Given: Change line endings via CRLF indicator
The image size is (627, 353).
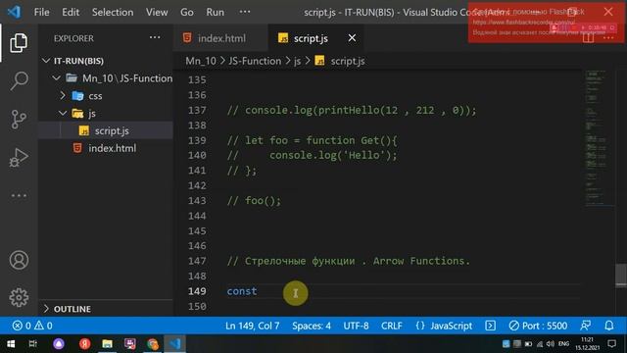Looking at the screenshot, I should pyautogui.click(x=392, y=326).
